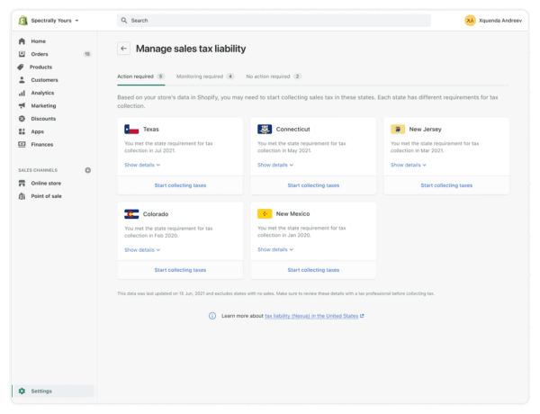
Task: Click the info icon beside Learn more
Action: [x=212, y=316]
